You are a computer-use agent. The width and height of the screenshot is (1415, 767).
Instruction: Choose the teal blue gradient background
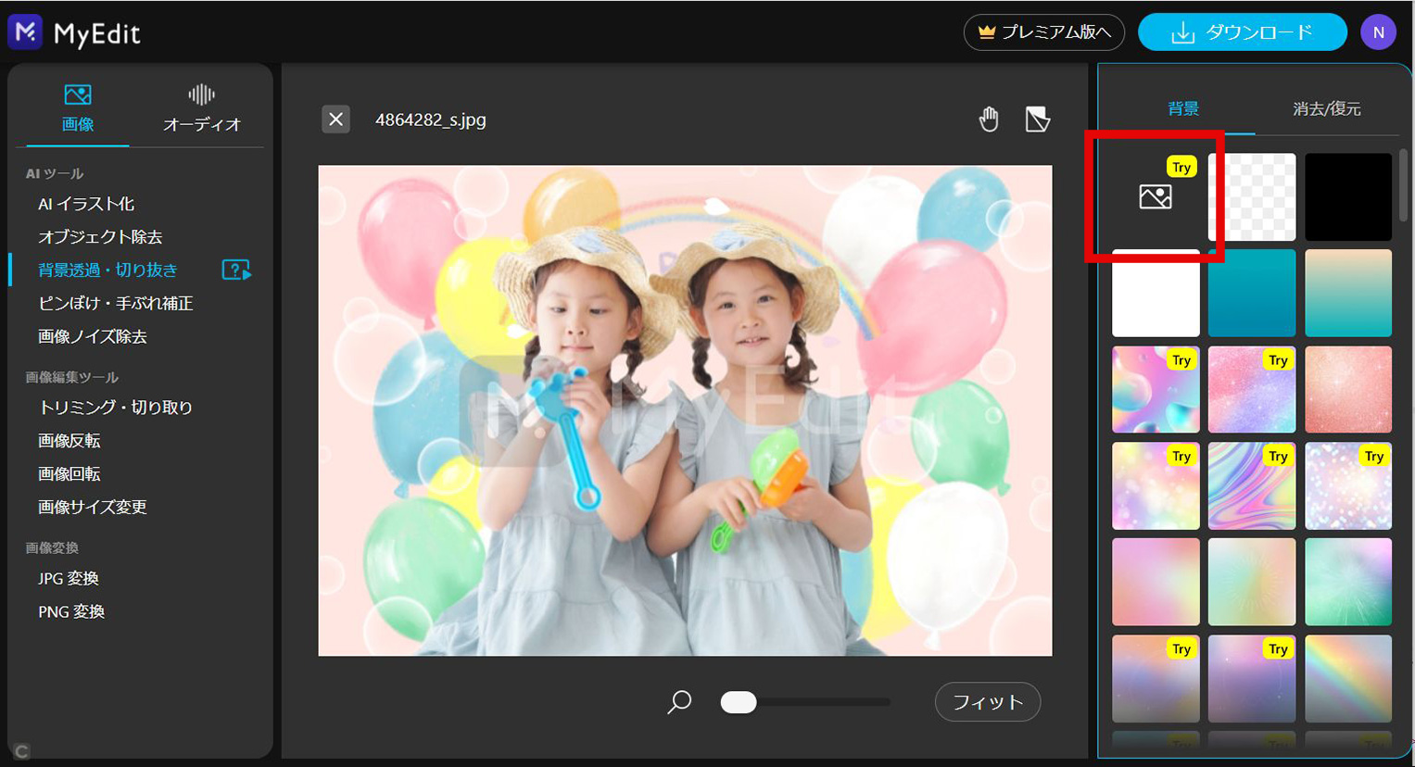[1252, 293]
